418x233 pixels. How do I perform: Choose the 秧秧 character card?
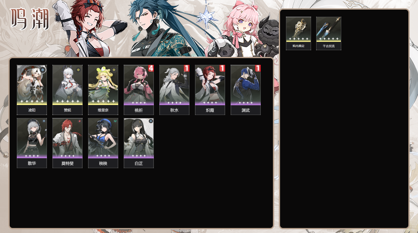[103, 143]
